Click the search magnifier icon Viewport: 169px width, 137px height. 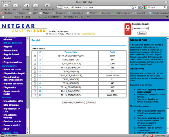coord(165,7)
